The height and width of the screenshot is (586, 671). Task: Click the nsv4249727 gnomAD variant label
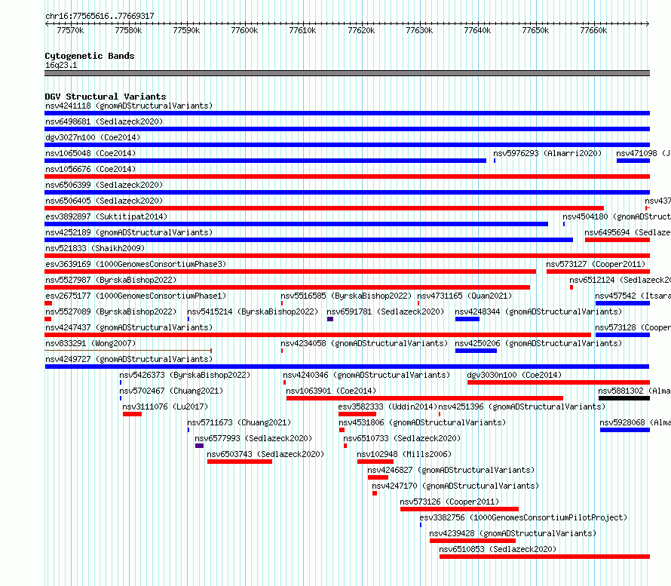click(x=129, y=359)
